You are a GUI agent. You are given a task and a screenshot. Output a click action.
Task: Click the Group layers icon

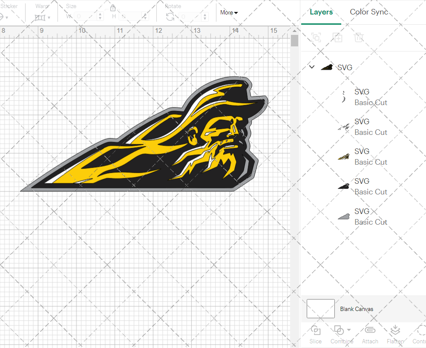[316, 37]
